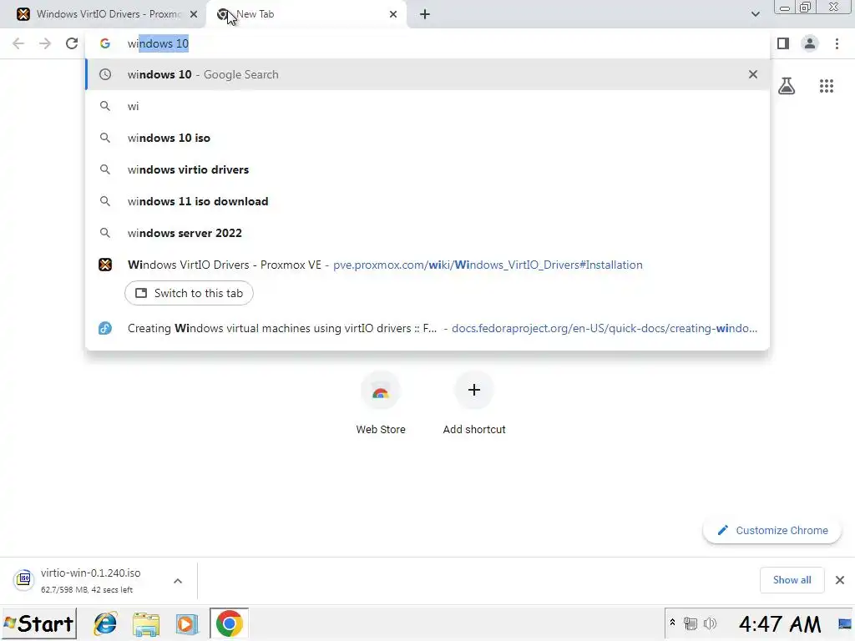The height and width of the screenshot is (641, 855).
Task: Close the New Tab tab
Action: pyautogui.click(x=393, y=14)
